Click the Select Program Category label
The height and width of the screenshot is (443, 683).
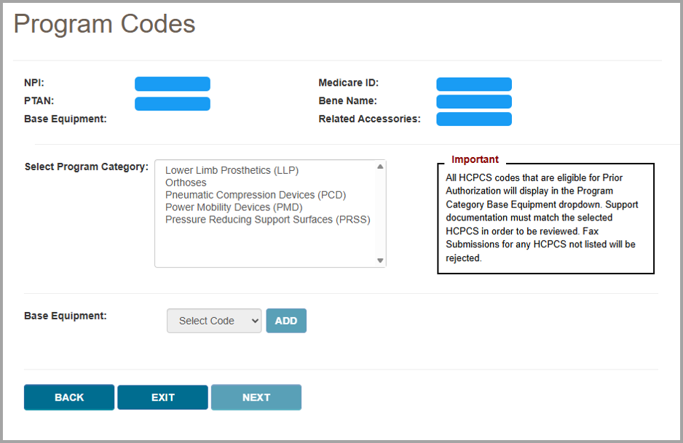86,167
